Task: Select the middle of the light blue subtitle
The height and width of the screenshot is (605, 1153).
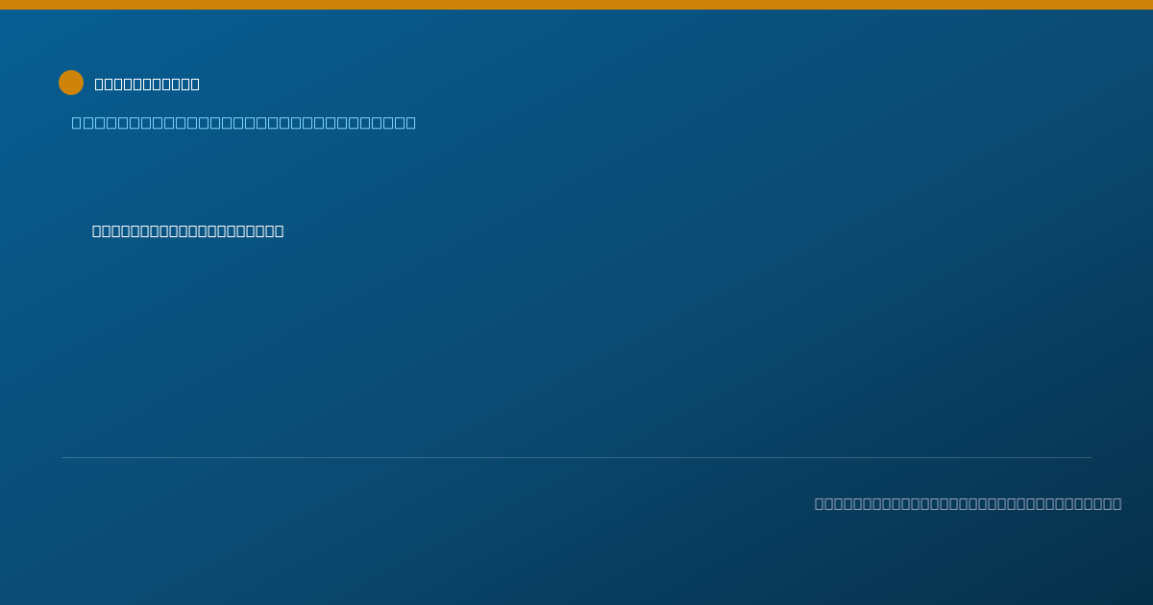Action: pos(244,122)
